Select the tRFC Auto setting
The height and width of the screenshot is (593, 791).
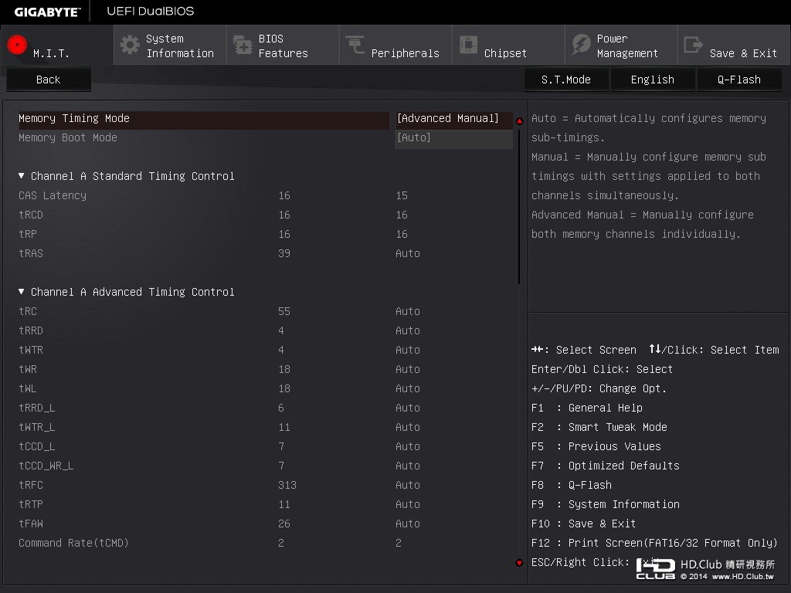tap(408, 485)
